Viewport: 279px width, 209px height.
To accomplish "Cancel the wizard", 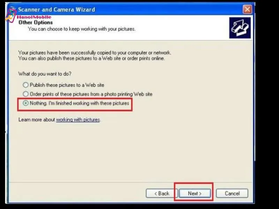I will pyautogui.click(x=232, y=193).
